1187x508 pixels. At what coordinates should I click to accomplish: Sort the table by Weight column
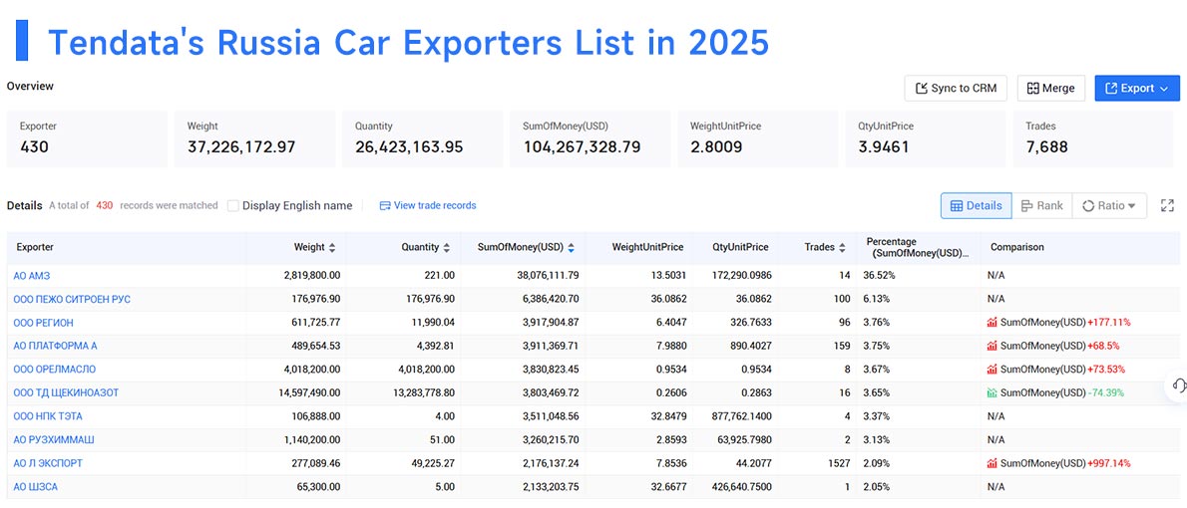[331, 247]
